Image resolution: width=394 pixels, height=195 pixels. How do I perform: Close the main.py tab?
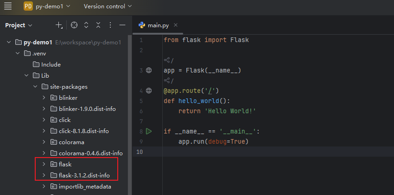pyautogui.click(x=176, y=25)
